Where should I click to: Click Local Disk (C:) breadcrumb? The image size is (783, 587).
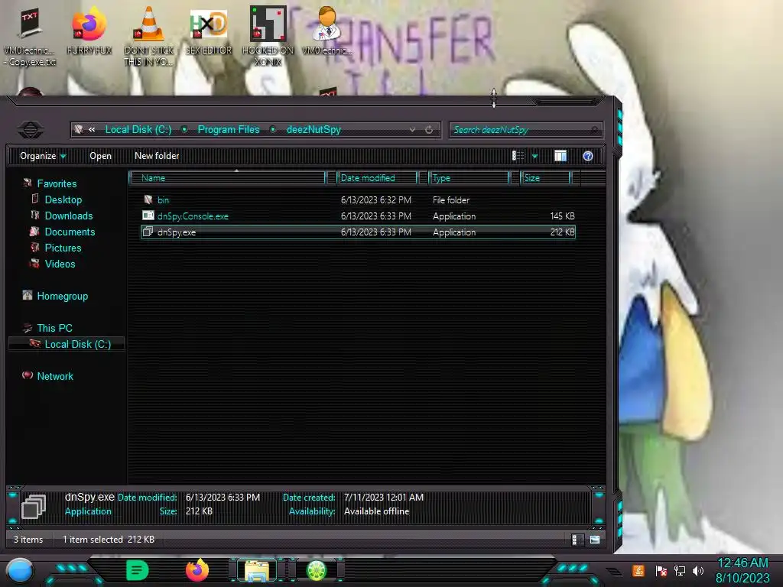point(138,130)
